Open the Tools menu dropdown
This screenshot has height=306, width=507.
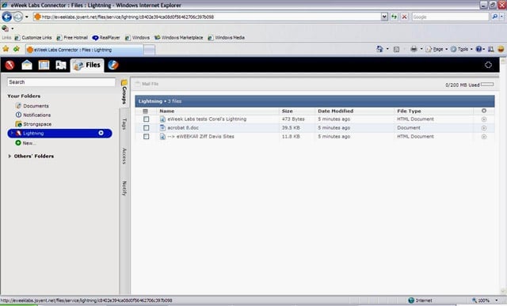coord(461,49)
